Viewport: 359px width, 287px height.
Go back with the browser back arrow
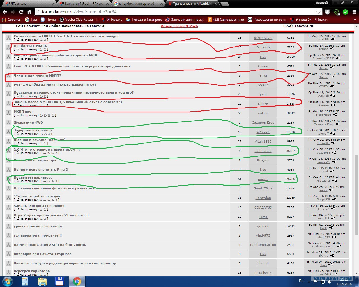(5, 12)
